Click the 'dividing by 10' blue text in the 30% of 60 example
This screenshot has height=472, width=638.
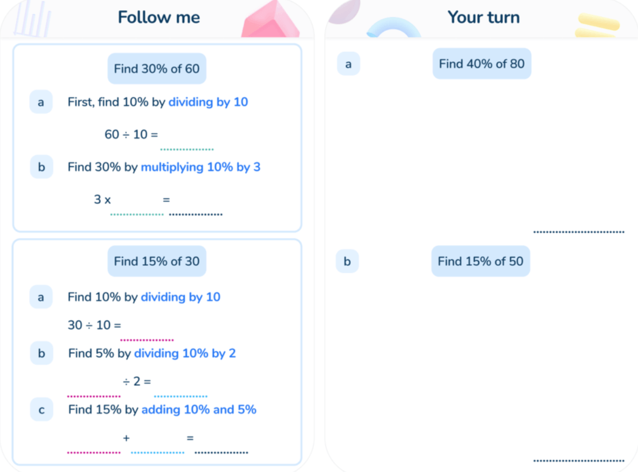[x=208, y=102]
